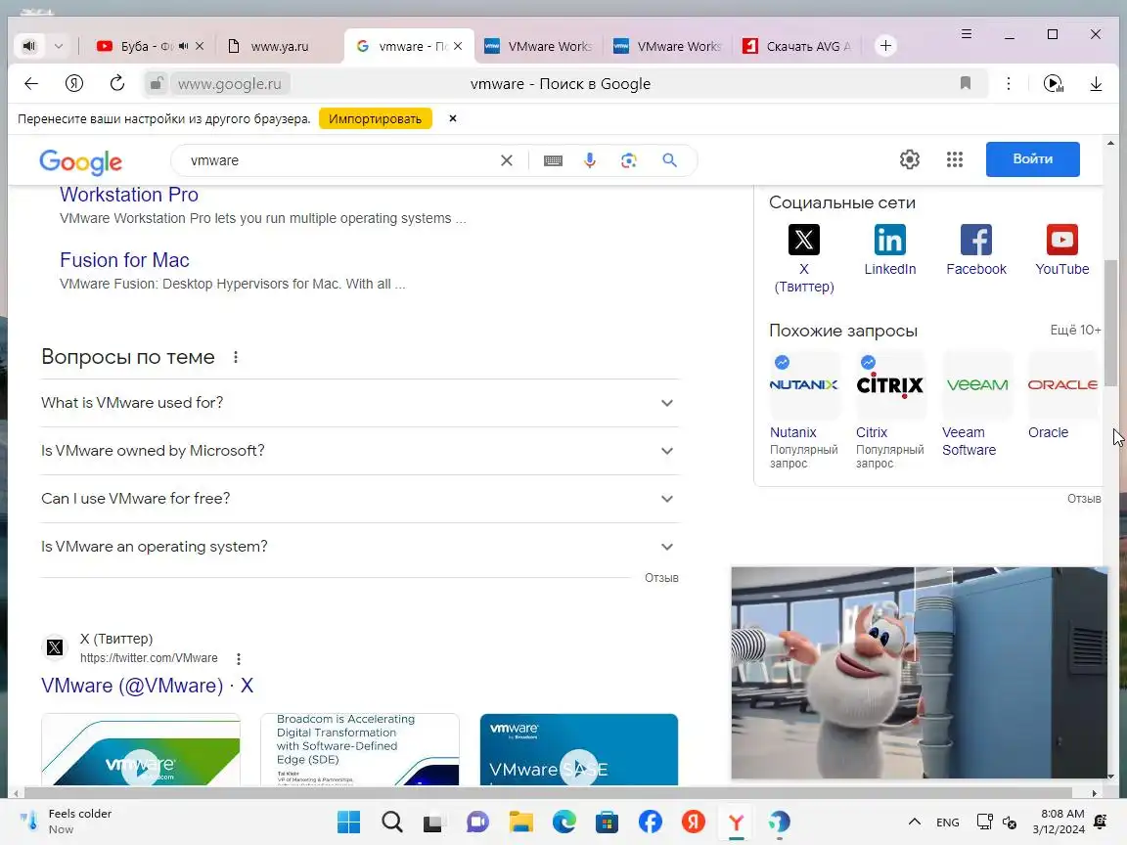Open Microsoft Edge from taskbar
This screenshot has width=1127, height=845.
pos(564,822)
